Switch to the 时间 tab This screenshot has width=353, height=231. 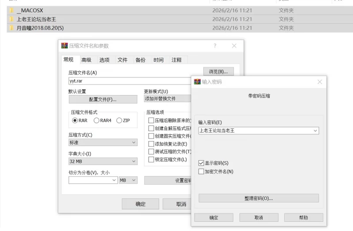[x=158, y=60]
